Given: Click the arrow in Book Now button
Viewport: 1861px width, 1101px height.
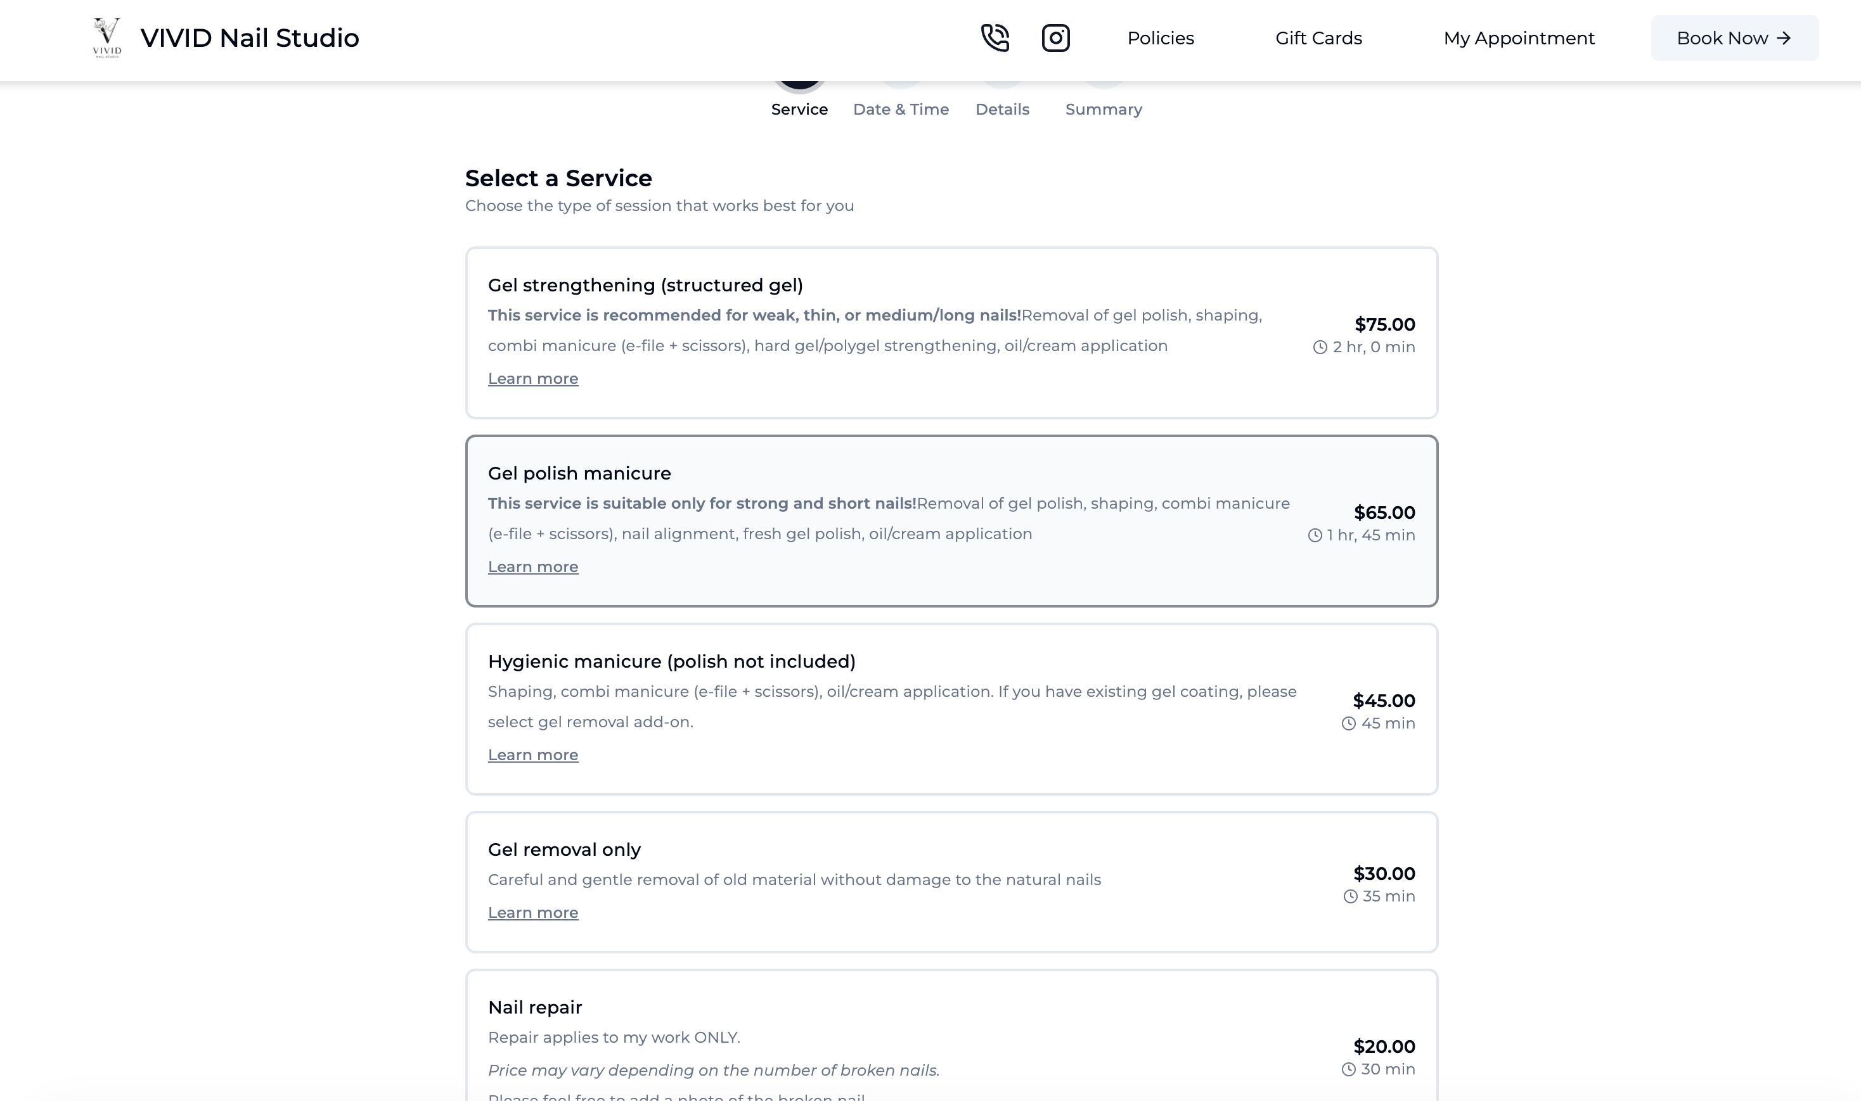Looking at the screenshot, I should coord(1784,38).
